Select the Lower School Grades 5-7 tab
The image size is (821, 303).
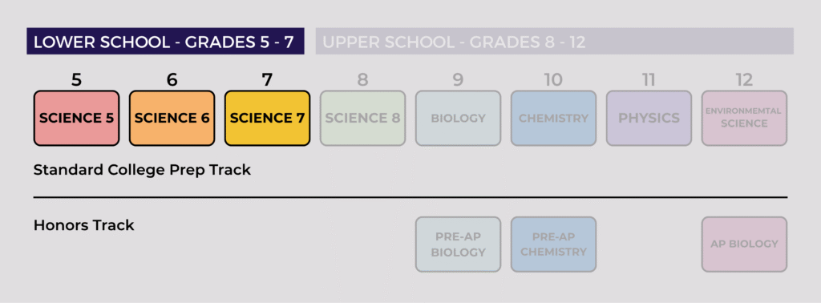click(165, 42)
